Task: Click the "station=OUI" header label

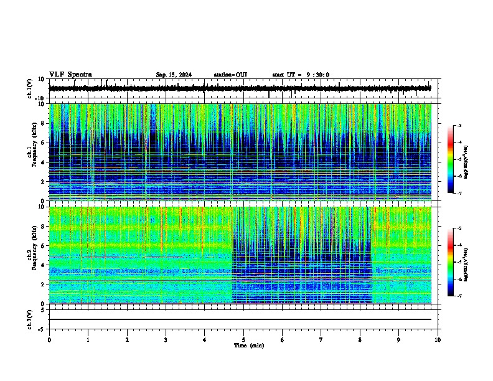Action: pyautogui.click(x=230, y=75)
